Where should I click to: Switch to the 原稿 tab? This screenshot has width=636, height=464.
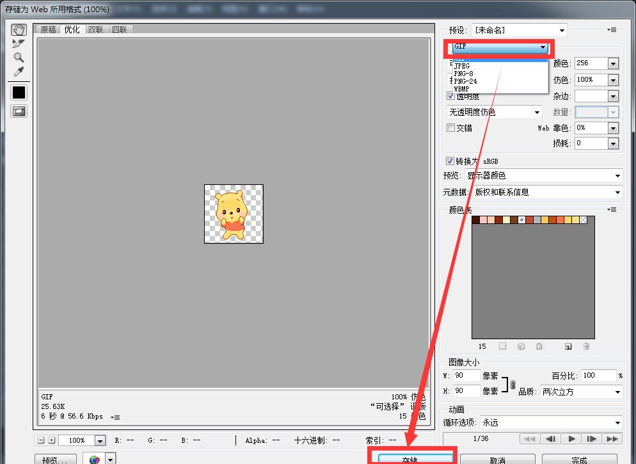click(x=48, y=29)
